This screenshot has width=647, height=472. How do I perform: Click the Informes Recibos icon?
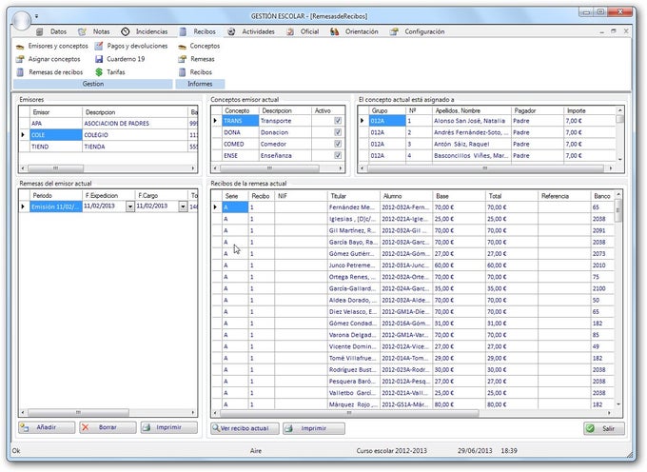pyautogui.click(x=182, y=72)
